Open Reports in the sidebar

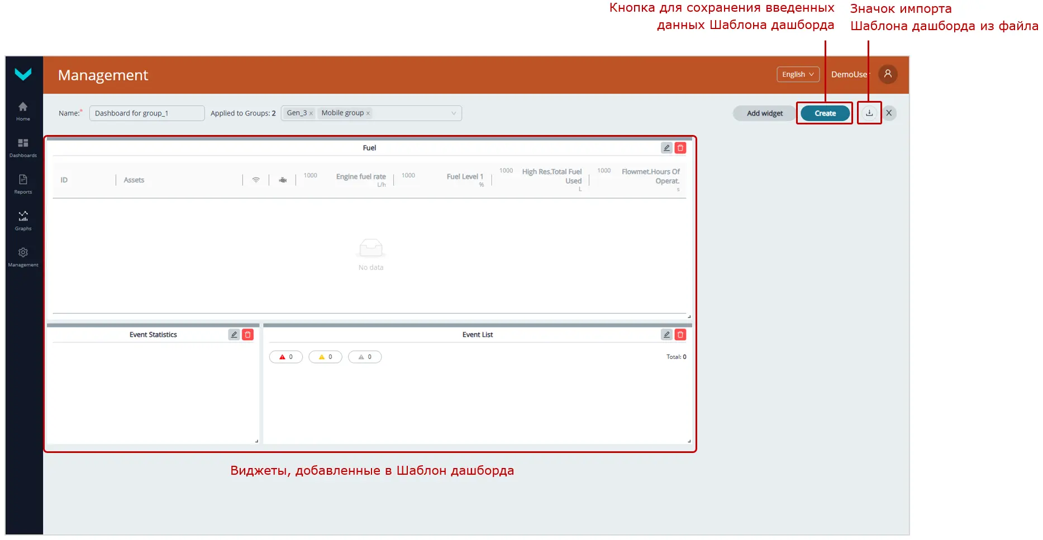(x=23, y=184)
